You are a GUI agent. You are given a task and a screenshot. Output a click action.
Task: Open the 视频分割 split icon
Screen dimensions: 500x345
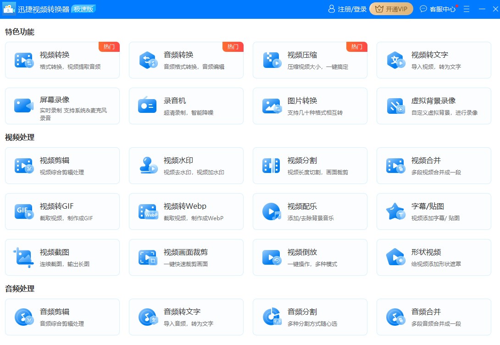pos(271,166)
